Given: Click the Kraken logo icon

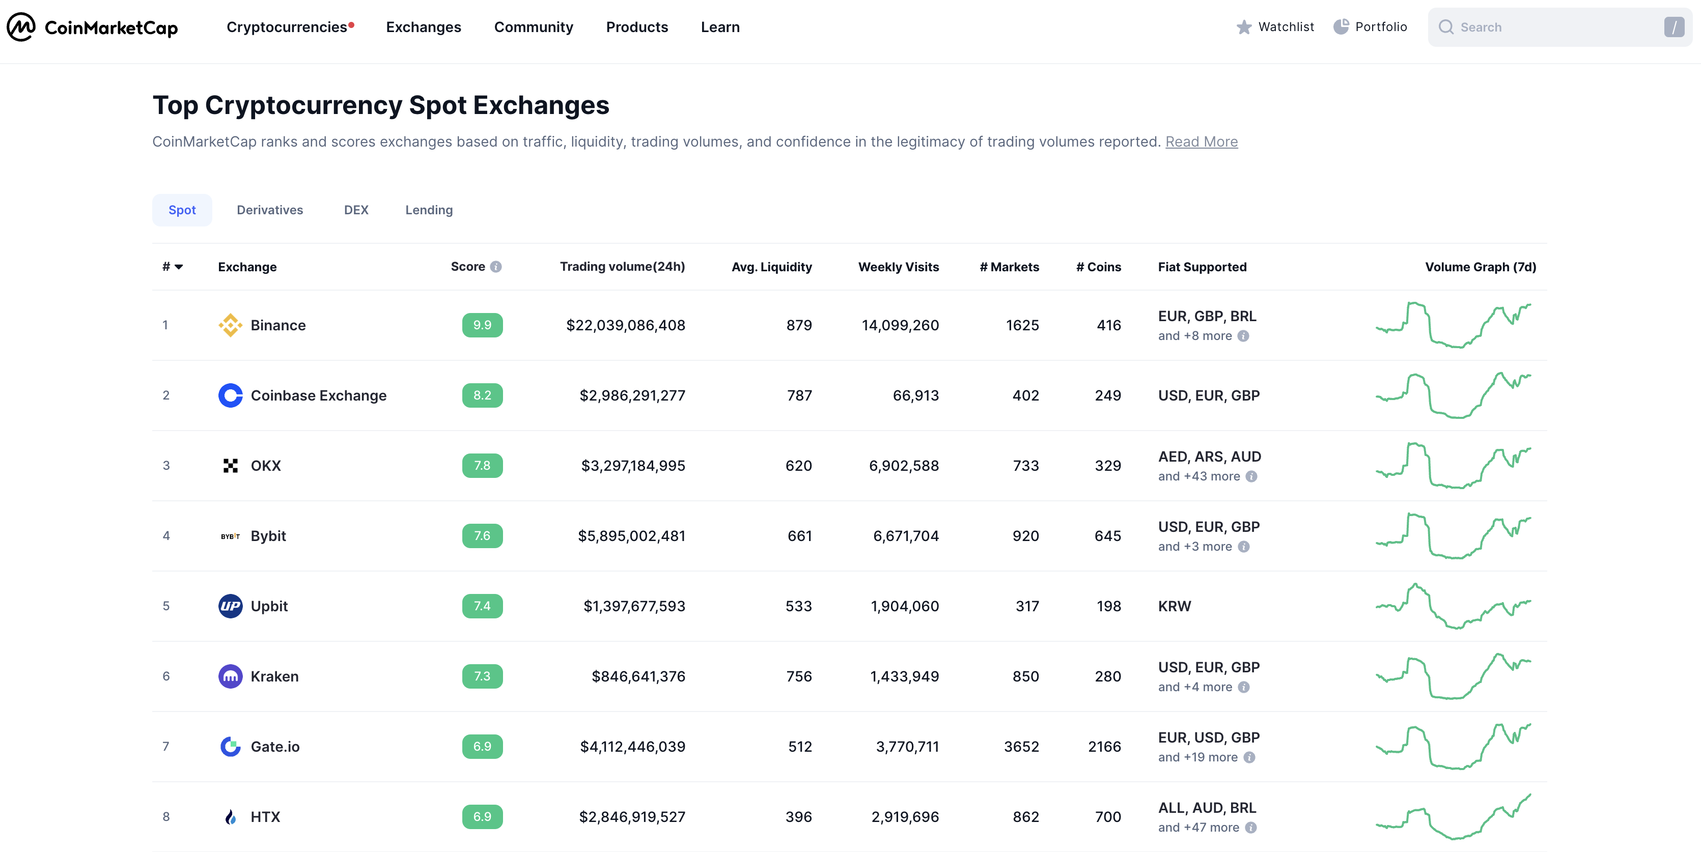Looking at the screenshot, I should tap(231, 676).
